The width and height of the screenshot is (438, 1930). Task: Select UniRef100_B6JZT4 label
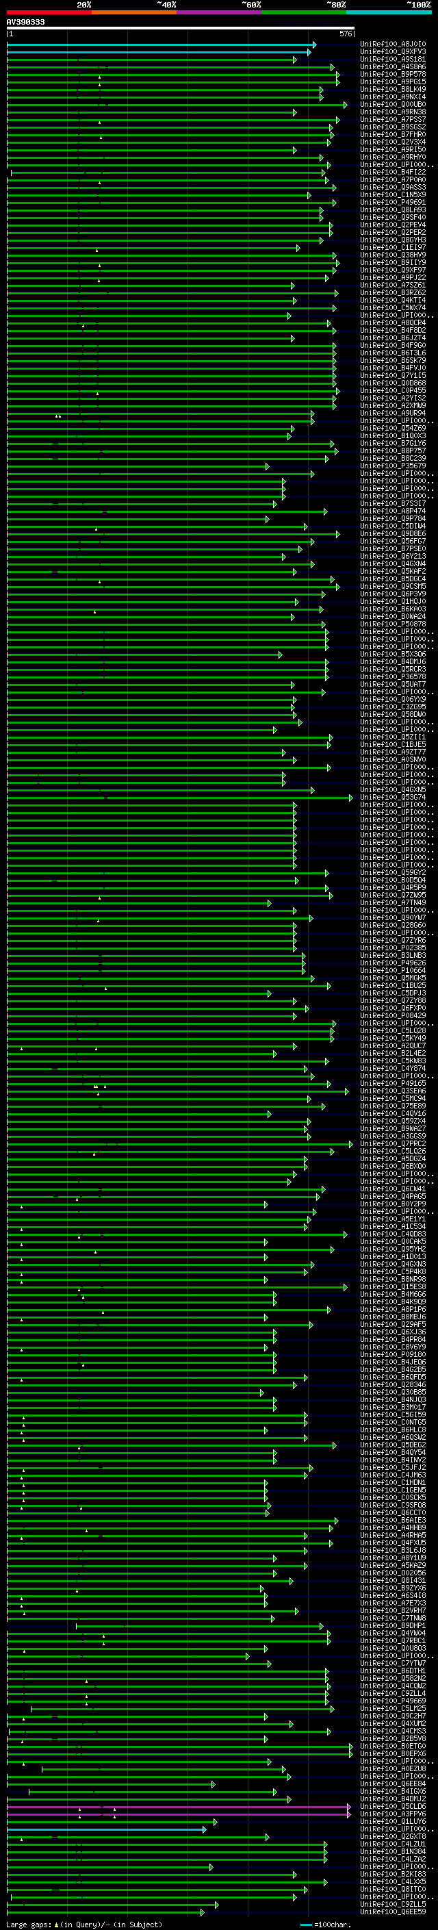pos(393,338)
